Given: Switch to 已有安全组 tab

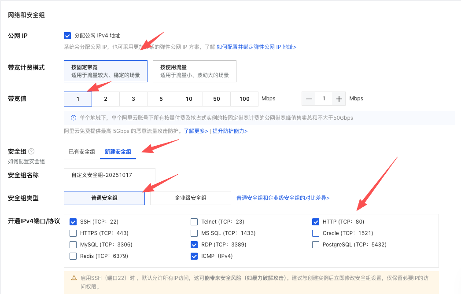Looking at the screenshot, I should coord(82,152).
